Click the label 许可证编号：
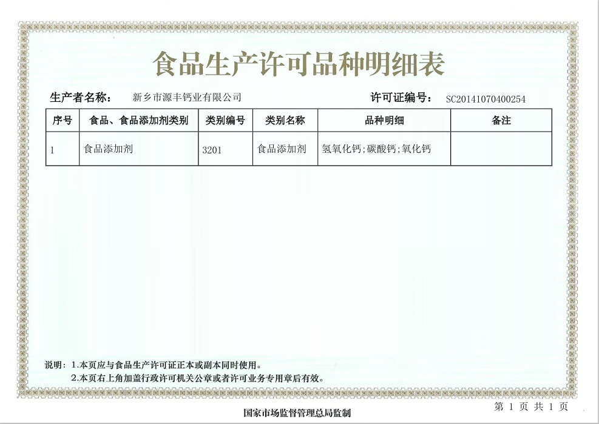This screenshot has height=424, width=599. pos(402,98)
